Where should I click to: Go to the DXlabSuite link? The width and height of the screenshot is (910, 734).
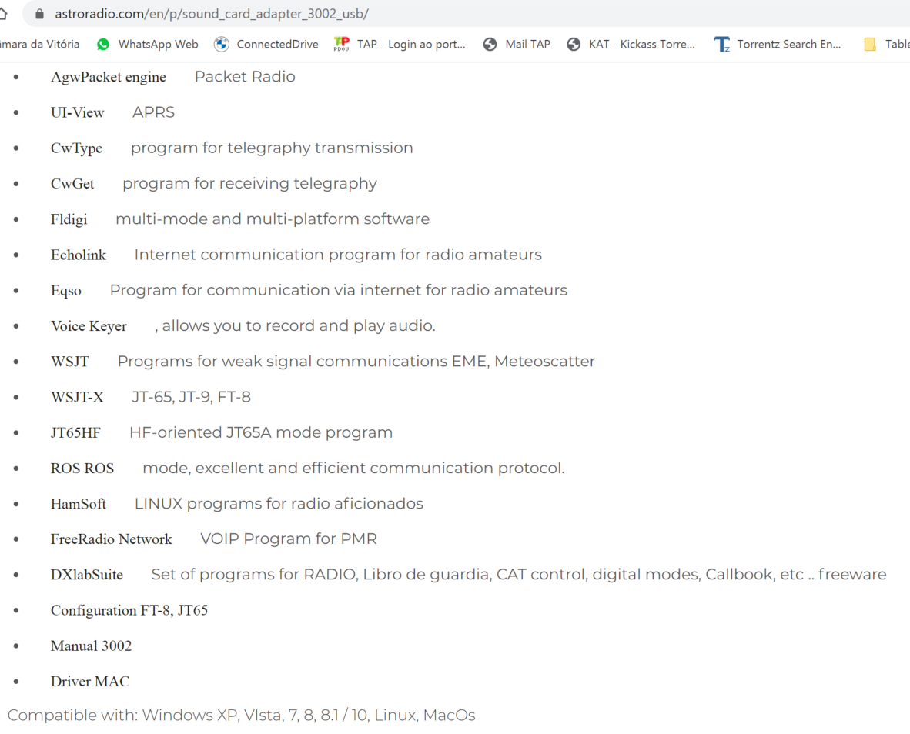point(87,575)
